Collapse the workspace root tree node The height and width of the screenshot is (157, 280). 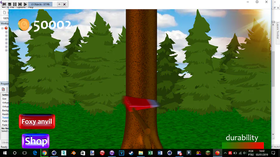pyautogui.click(x=2, y=28)
